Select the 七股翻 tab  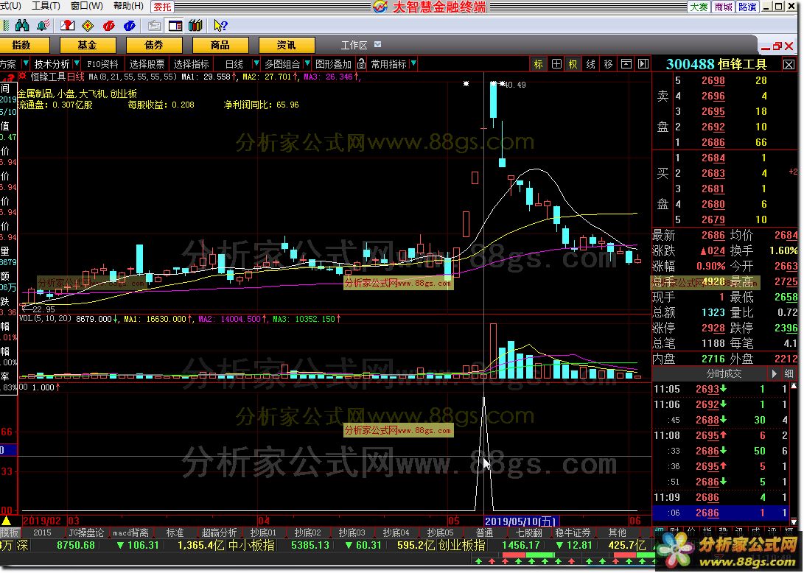(x=528, y=532)
